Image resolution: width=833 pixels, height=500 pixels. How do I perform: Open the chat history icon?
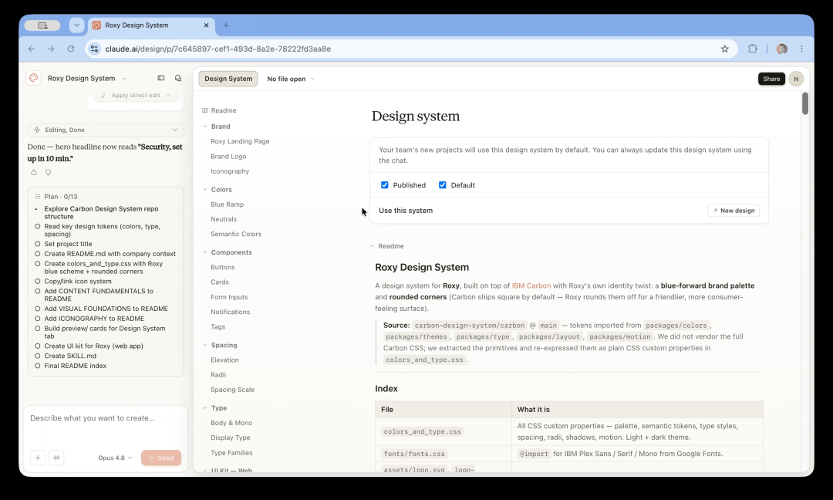[x=178, y=78]
